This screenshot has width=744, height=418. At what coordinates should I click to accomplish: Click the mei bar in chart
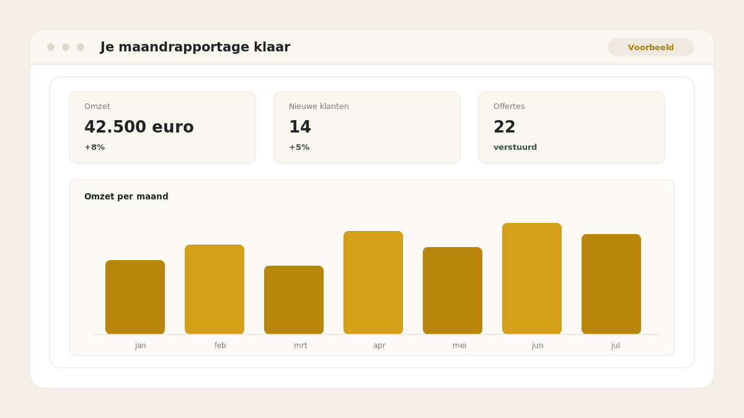click(453, 290)
